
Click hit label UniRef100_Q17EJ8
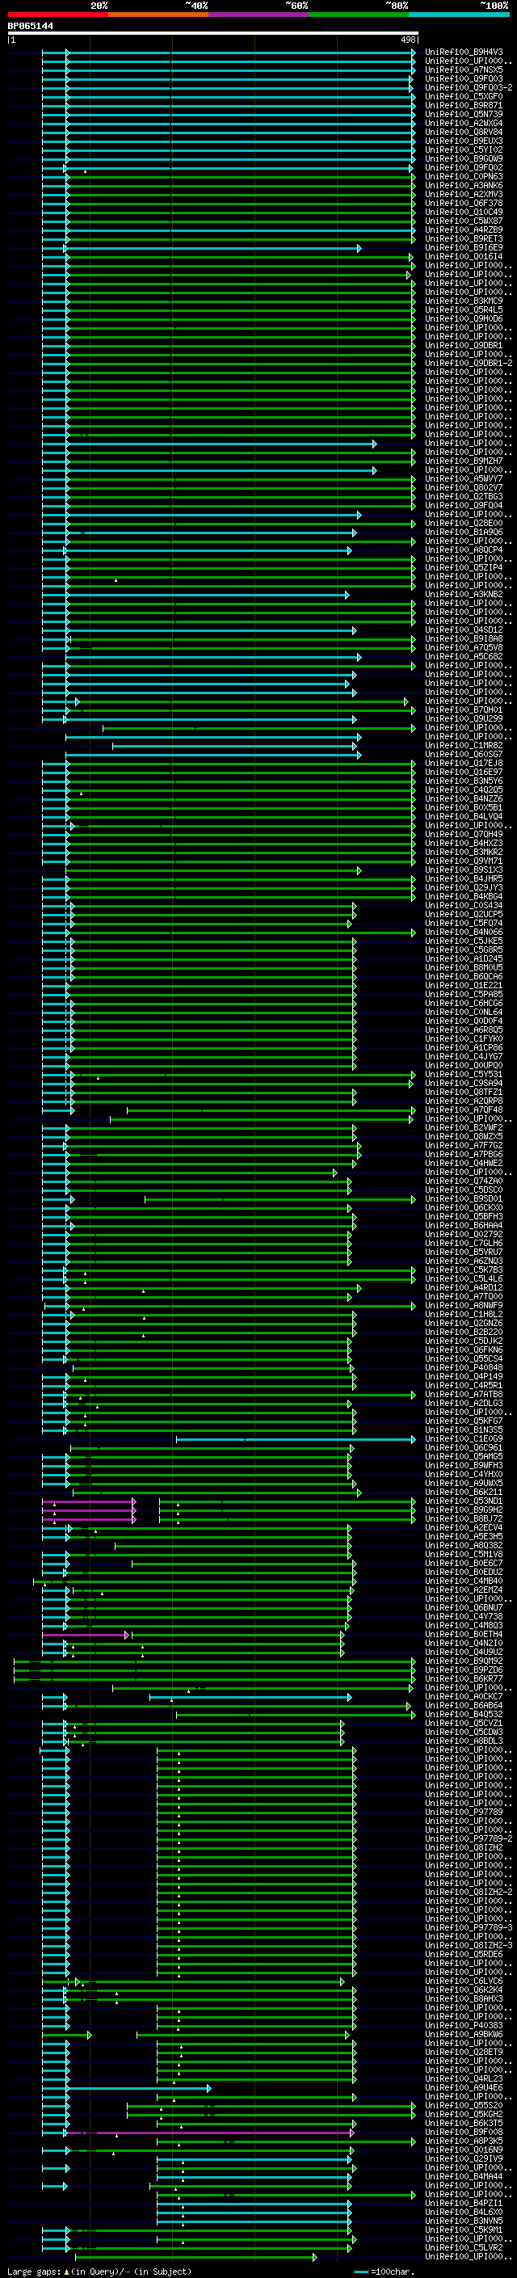[464, 763]
